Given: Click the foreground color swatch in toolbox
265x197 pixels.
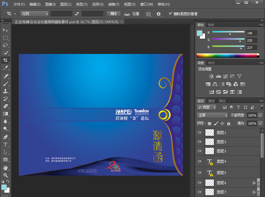Looking at the screenshot, I should tap(4, 187).
